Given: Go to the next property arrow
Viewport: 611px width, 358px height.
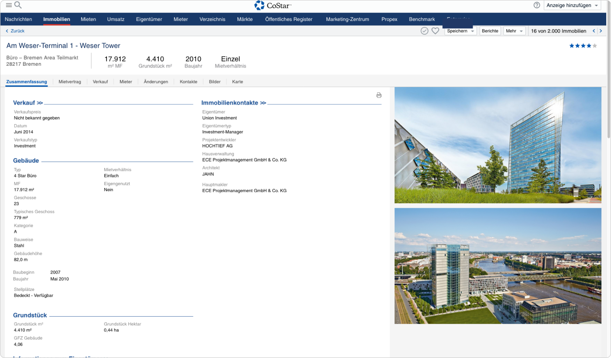Looking at the screenshot, I should click(601, 31).
